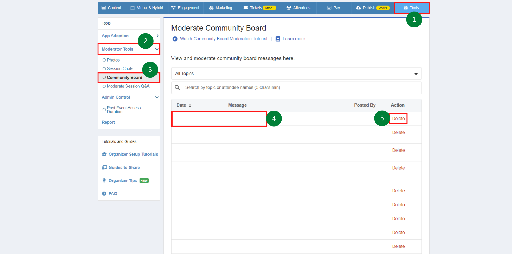The width and height of the screenshot is (512, 256).
Task: Click the FAQ question mark icon
Action: pyautogui.click(x=104, y=193)
